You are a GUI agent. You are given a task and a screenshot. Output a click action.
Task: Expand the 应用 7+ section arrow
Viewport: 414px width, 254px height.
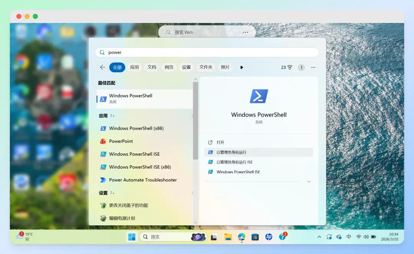(192, 116)
